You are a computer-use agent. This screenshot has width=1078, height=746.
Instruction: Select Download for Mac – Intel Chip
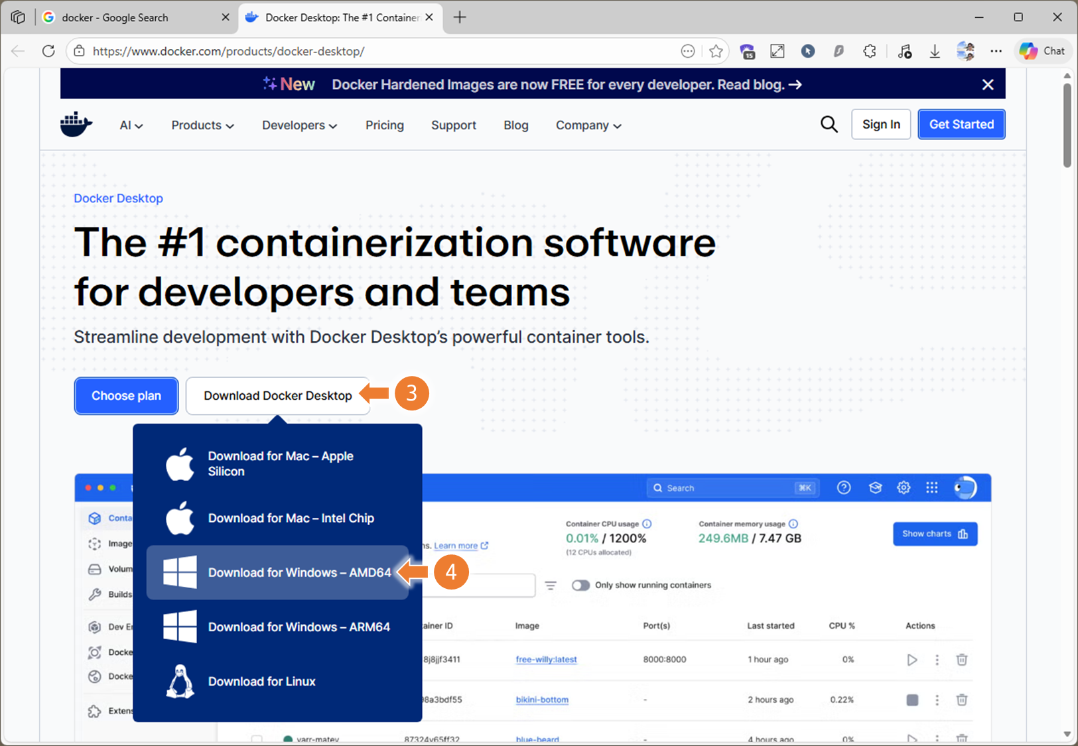click(277, 518)
